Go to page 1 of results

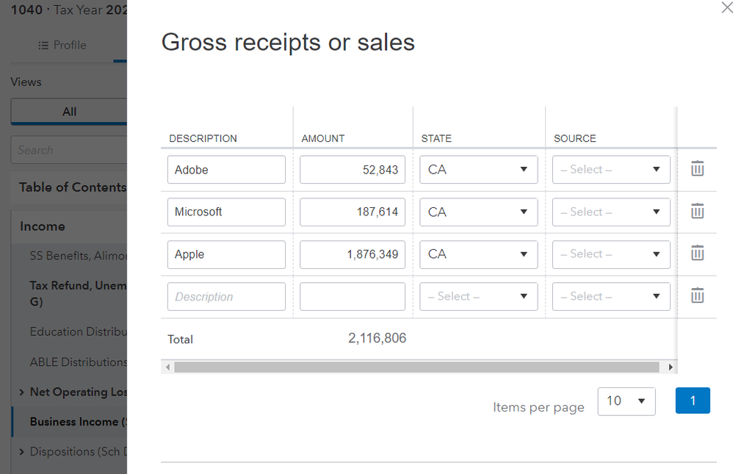(693, 401)
